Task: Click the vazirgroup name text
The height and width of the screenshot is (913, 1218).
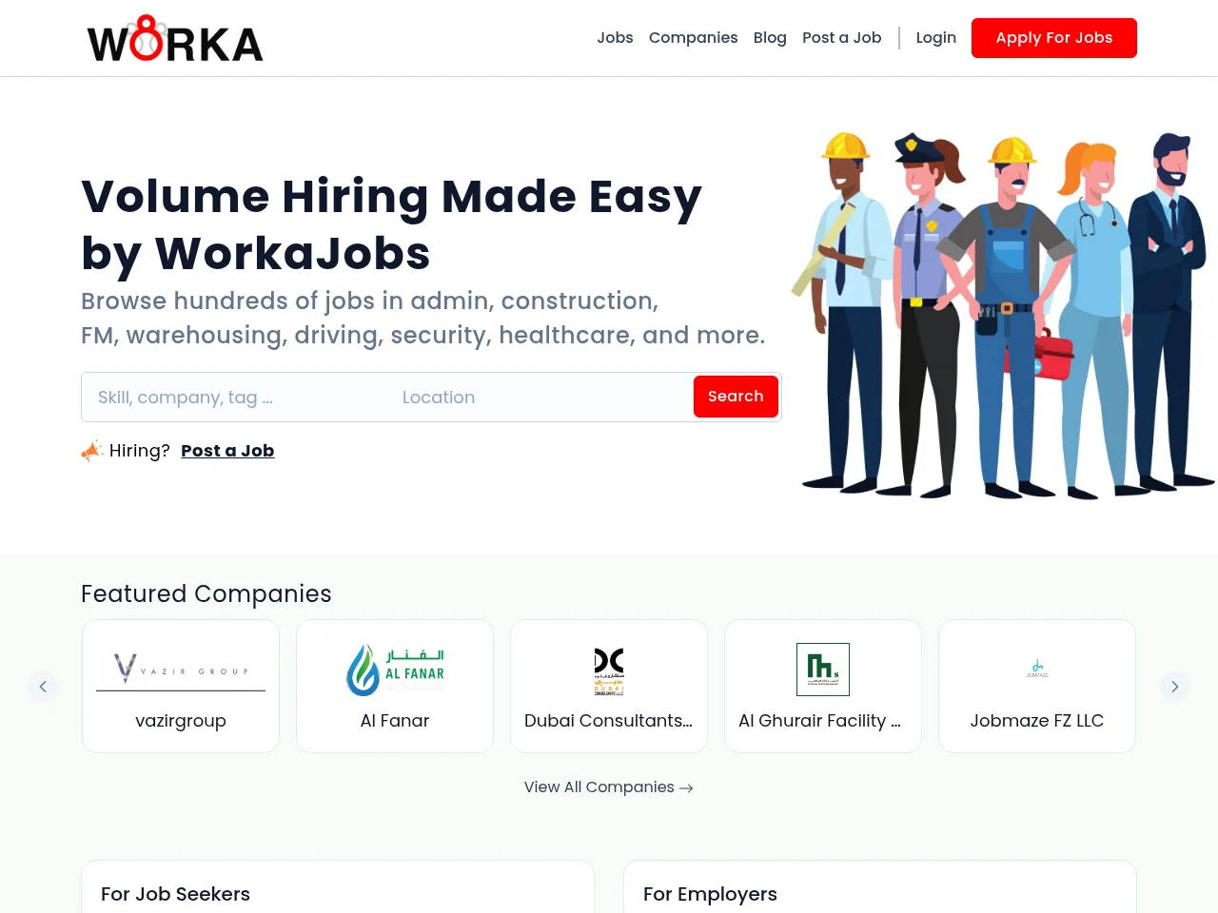Action: tap(181, 721)
